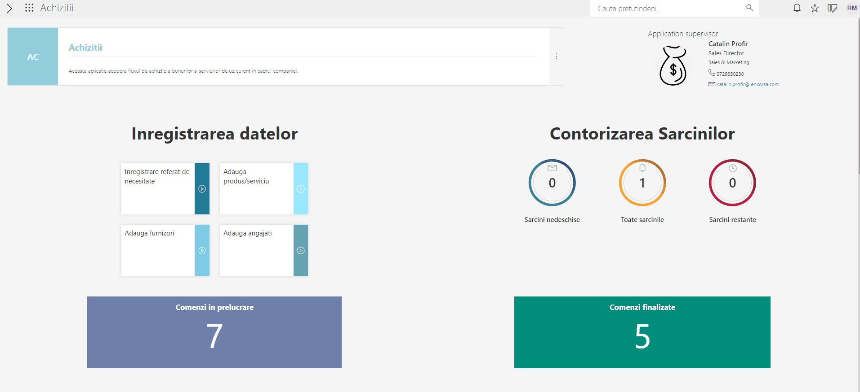Screen dimensions: 860x392
Task: Click the notifications bell icon
Action: tap(797, 8)
